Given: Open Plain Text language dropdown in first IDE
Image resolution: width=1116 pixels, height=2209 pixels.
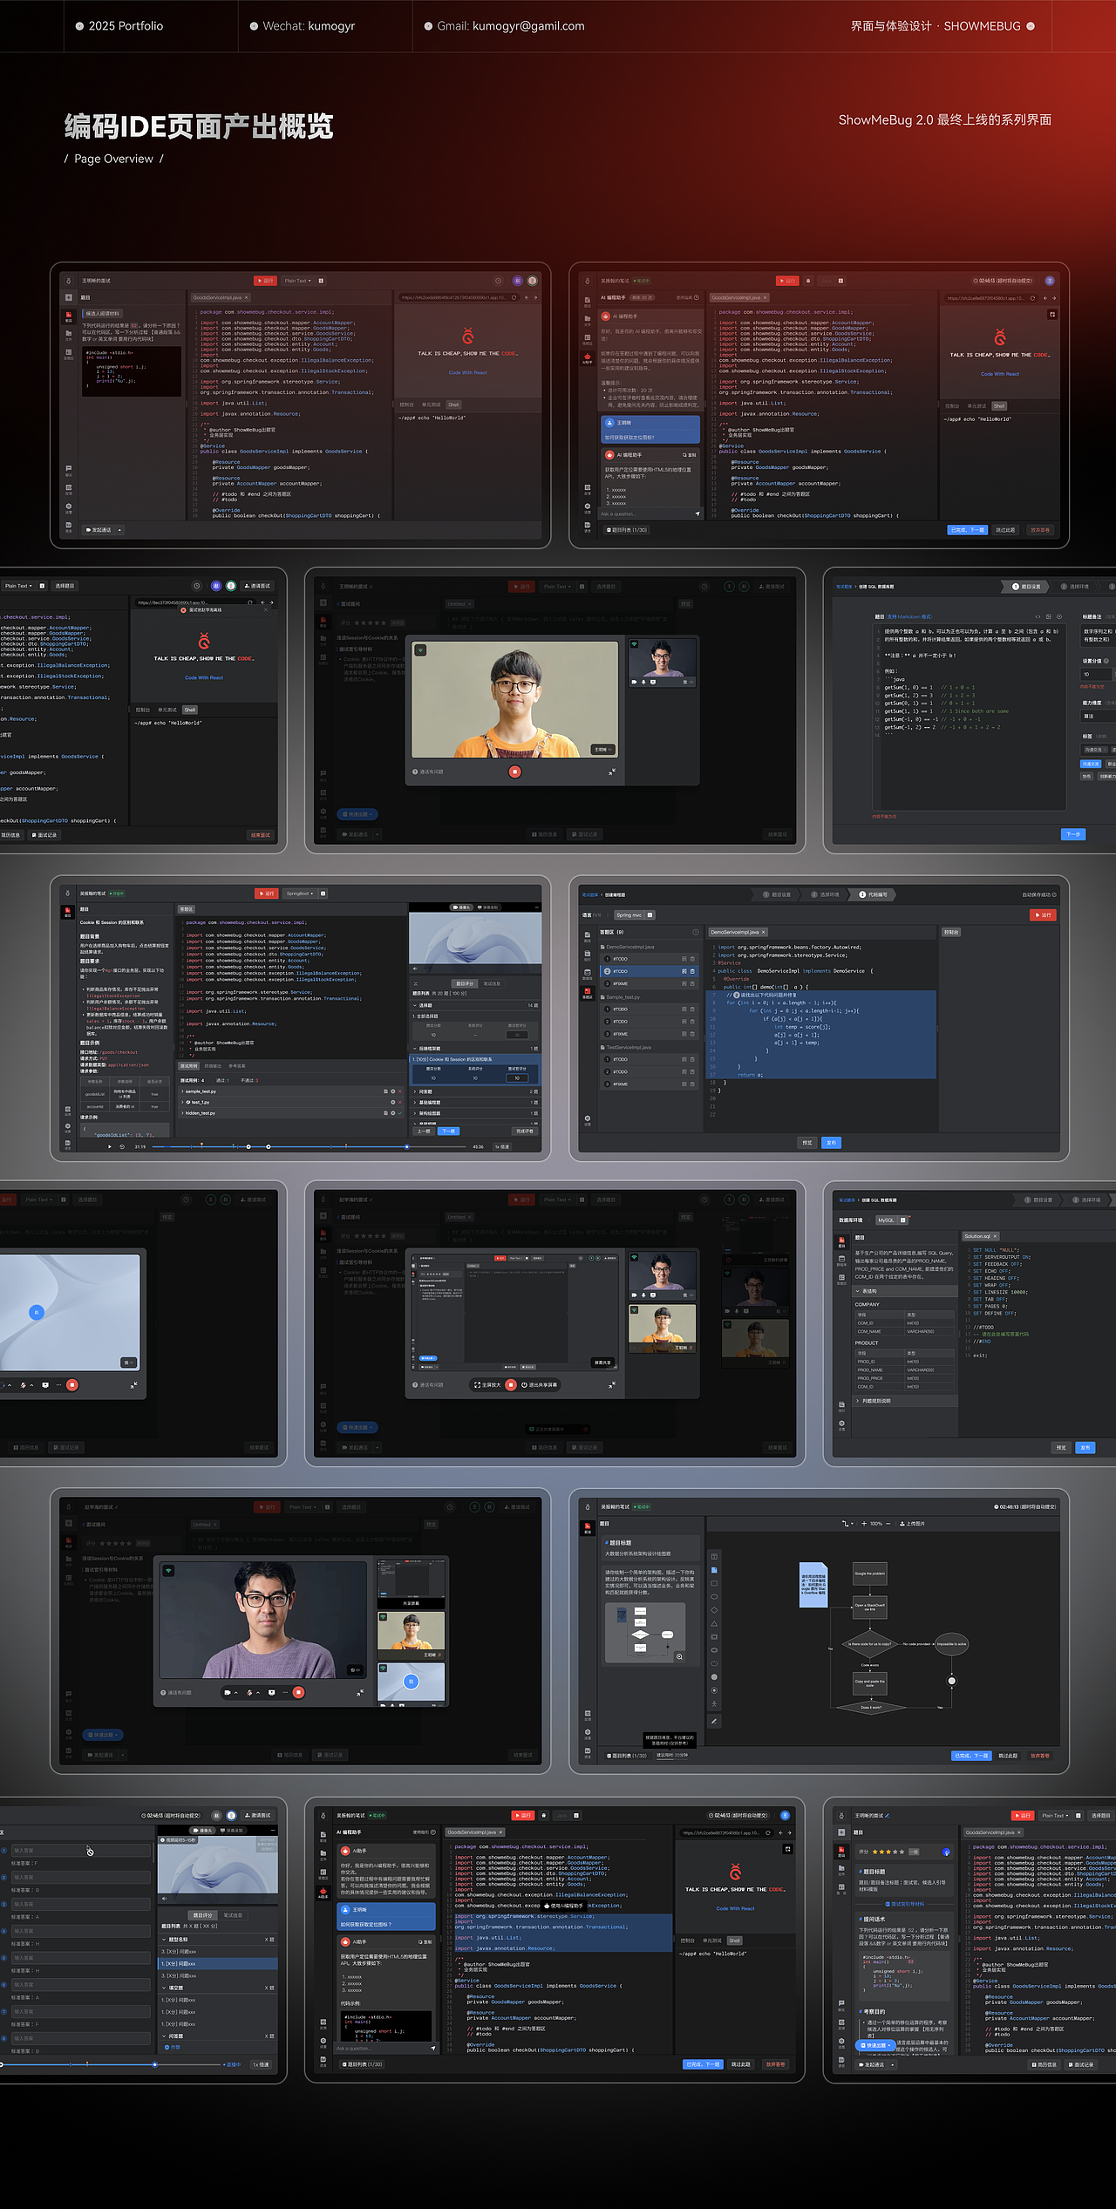Looking at the screenshot, I should click(297, 281).
